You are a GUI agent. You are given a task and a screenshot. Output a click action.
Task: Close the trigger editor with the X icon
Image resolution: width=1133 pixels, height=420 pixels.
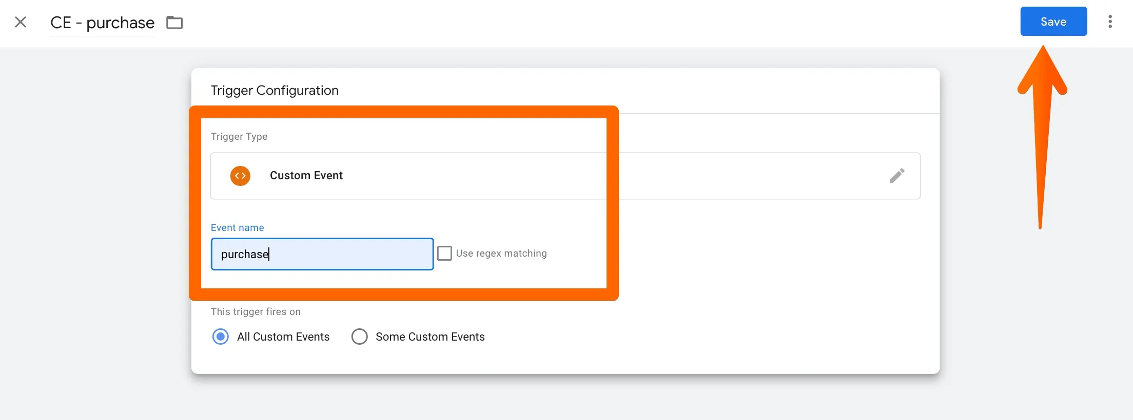[21, 22]
